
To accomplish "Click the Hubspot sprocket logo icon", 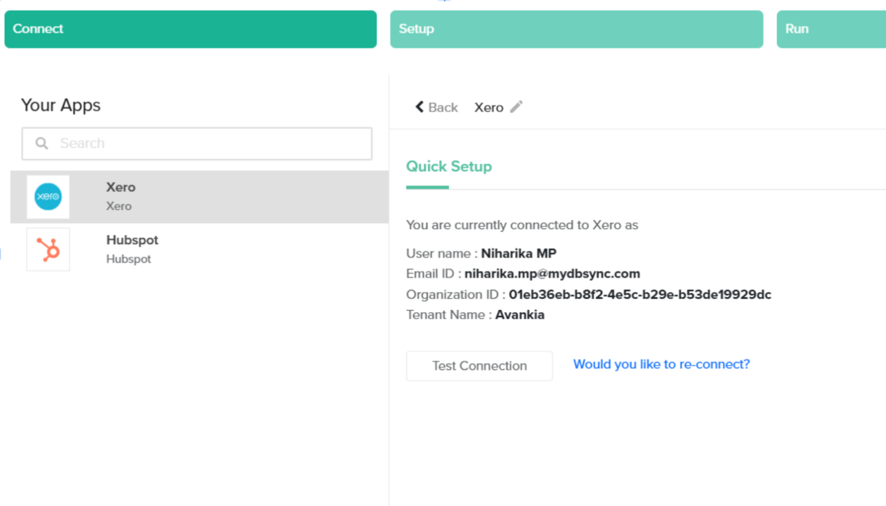I will pyautogui.click(x=48, y=249).
